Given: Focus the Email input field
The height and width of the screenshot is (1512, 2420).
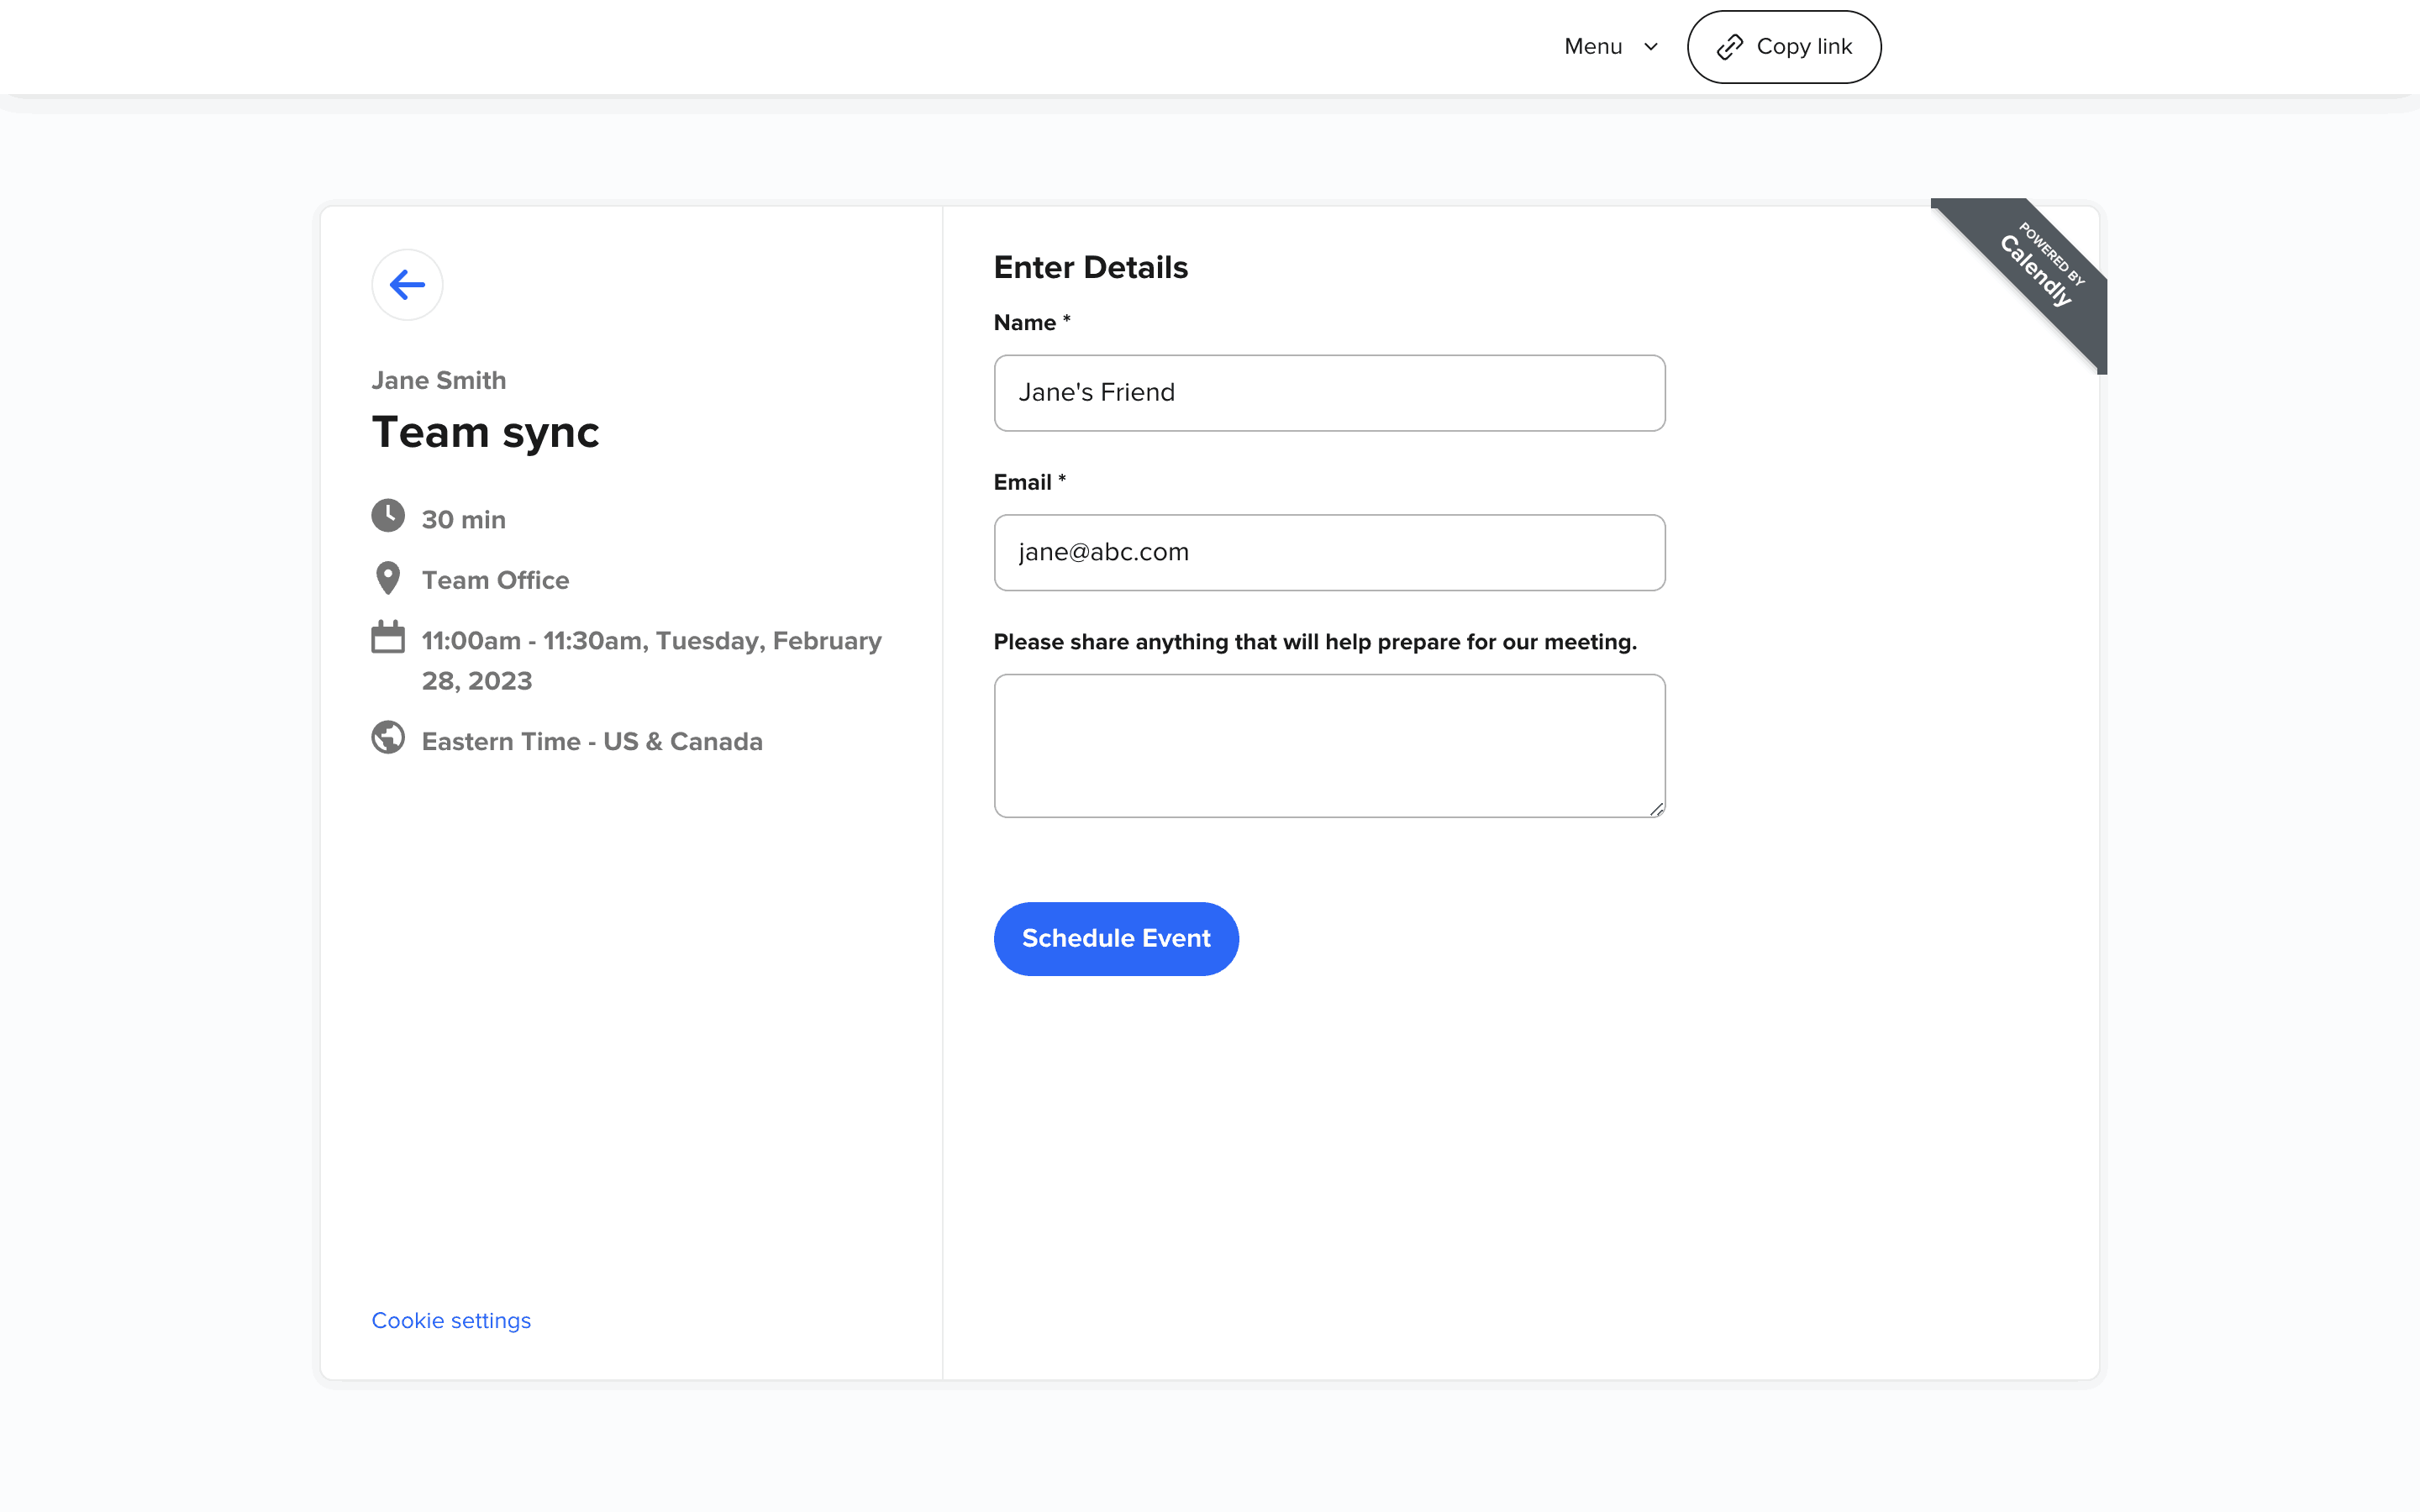Looking at the screenshot, I should pyautogui.click(x=1329, y=553).
